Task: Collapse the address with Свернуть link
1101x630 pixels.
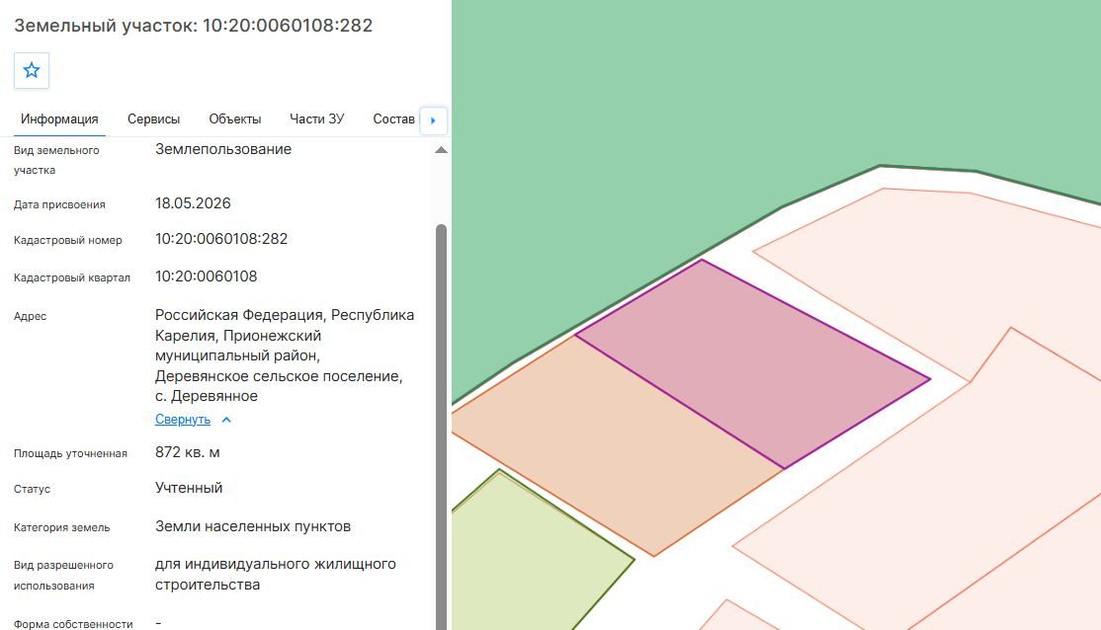Action: coord(183,420)
